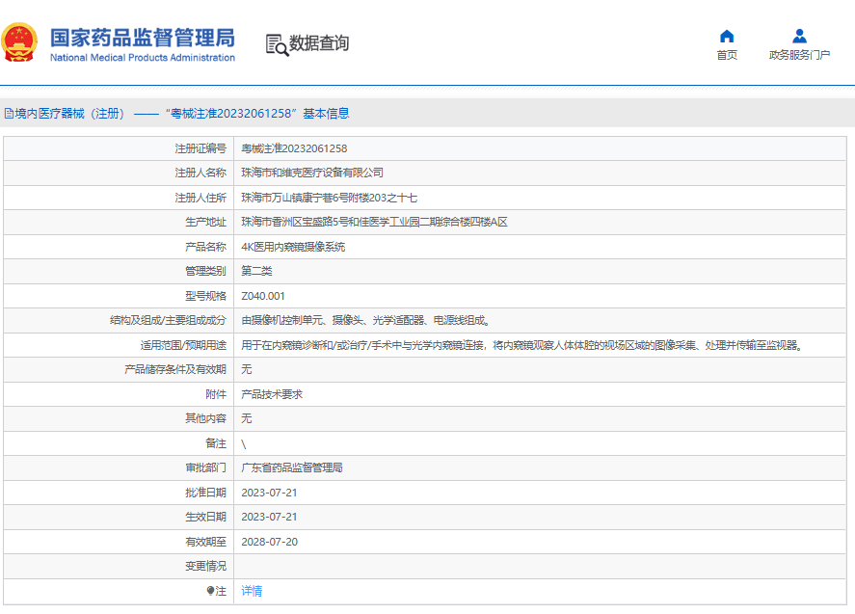Viewport: 855px width, 614px height.
Task: Click 国家药品监督管理局 title text
Action: 143,38
